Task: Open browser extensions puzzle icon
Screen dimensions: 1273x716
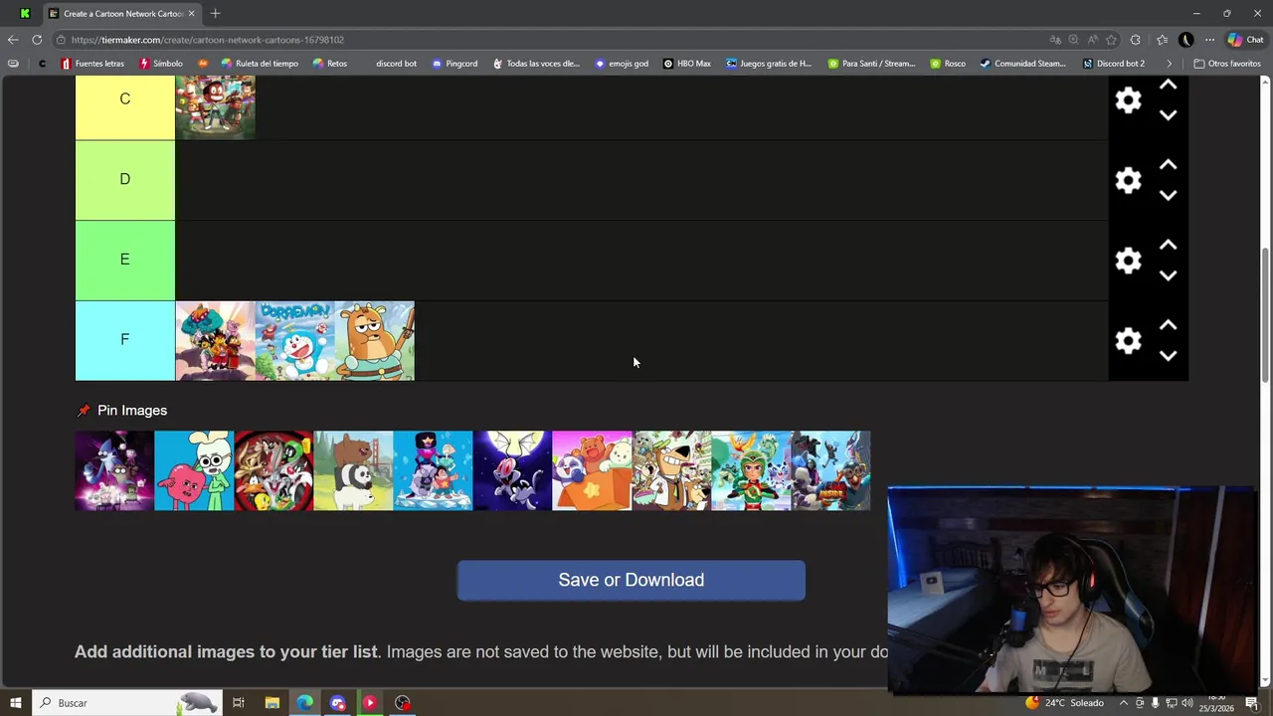Action: 1136,40
